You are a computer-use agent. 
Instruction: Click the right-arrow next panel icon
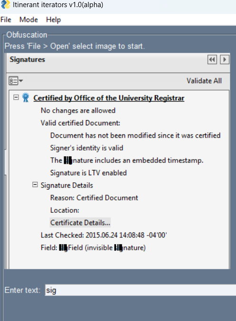tap(225, 59)
